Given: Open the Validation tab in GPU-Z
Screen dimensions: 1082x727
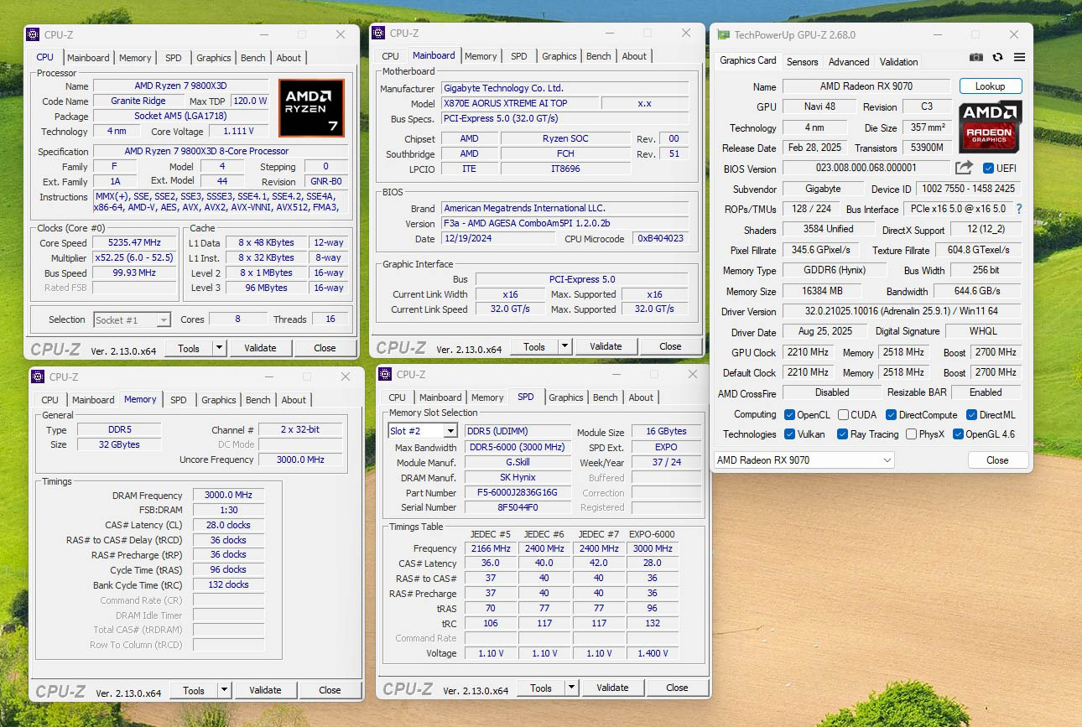Looking at the screenshot, I should 898,62.
